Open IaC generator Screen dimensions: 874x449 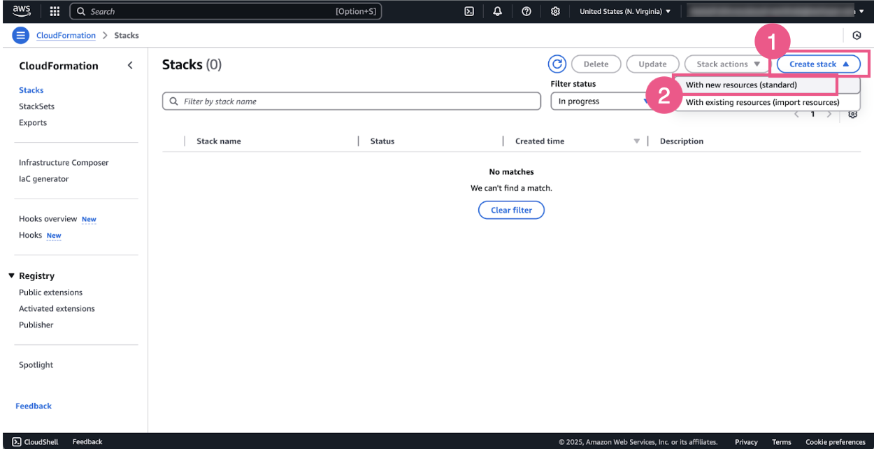click(x=44, y=179)
